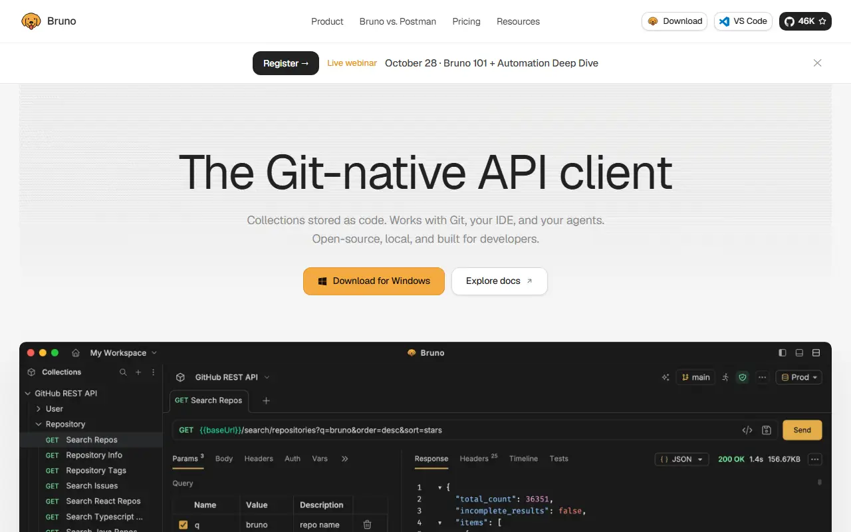851x532 pixels.
Task: Click the search icon in the Collections header
Action: [x=123, y=372]
